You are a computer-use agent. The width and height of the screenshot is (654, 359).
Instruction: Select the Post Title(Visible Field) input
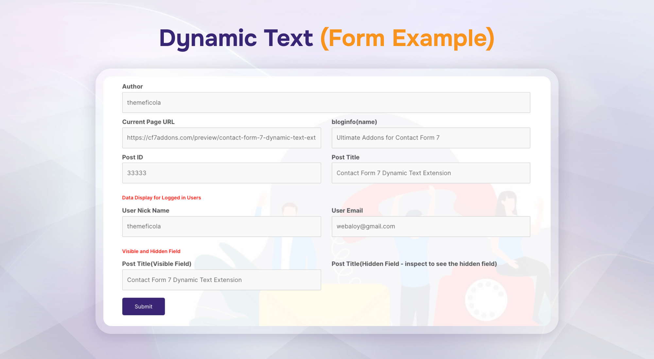tap(221, 280)
